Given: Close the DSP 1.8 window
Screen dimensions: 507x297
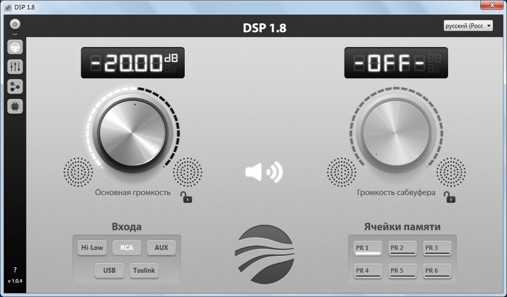Looking at the screenshot, I should 492,5.
